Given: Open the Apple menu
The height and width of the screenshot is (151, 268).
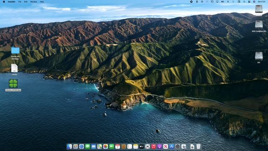Looking at the screenshot, I should pyautogui.click(x=4, y=2).
